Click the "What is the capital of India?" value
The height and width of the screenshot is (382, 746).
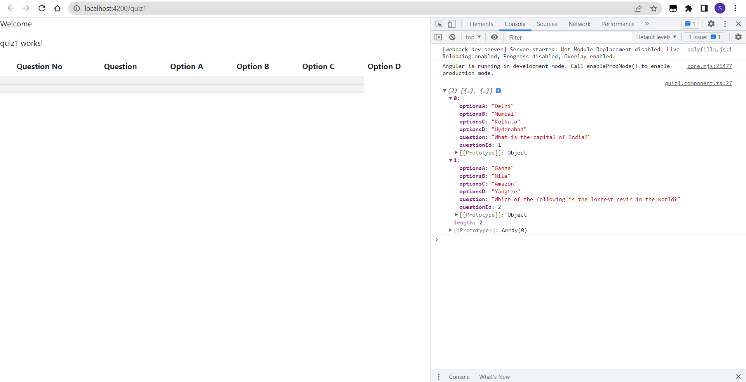(x=541, y=137)
